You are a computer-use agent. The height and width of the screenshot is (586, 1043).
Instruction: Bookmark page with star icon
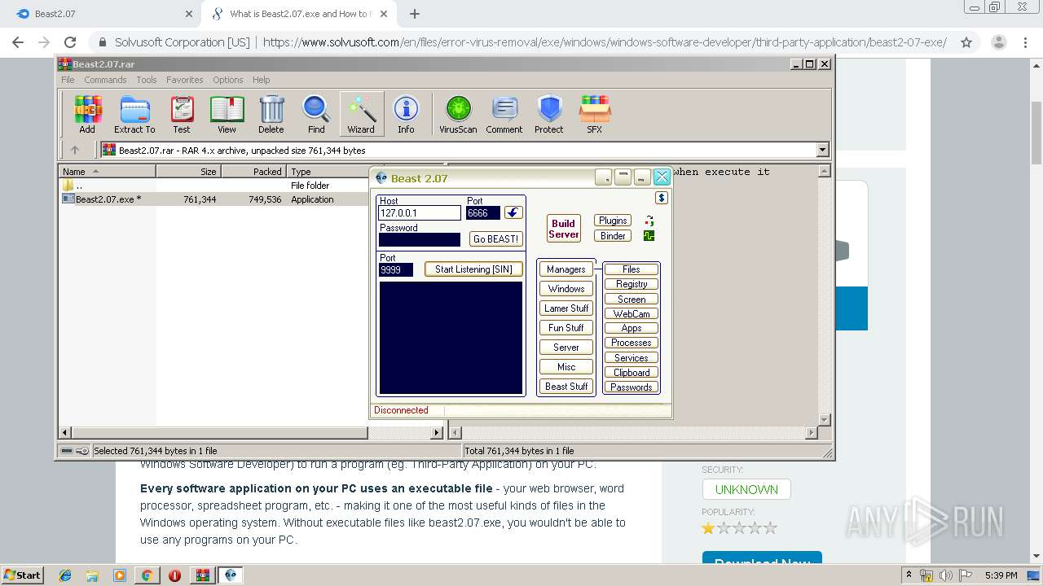coord(966,42)
